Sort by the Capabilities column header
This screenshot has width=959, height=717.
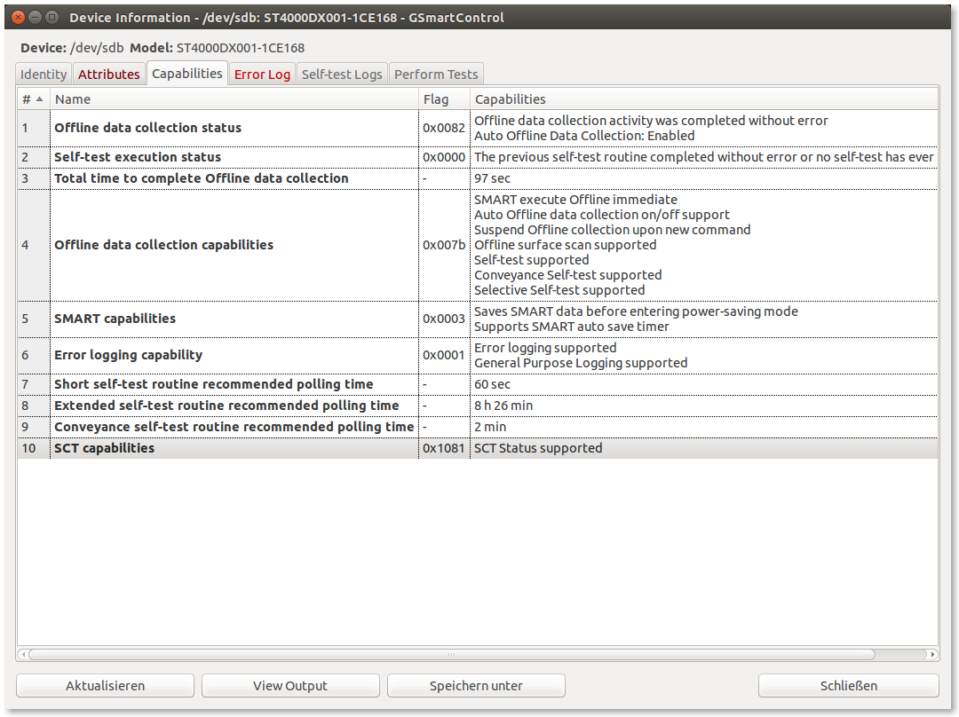point(704,99)
